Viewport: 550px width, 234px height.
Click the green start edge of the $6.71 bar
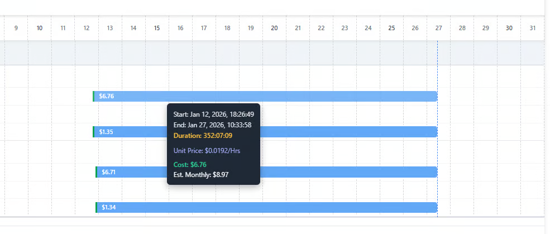point(97,172)
